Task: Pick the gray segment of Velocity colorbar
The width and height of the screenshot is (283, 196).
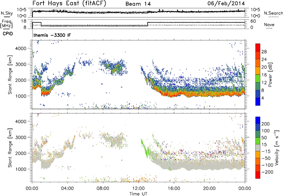Action: (258, 148)
